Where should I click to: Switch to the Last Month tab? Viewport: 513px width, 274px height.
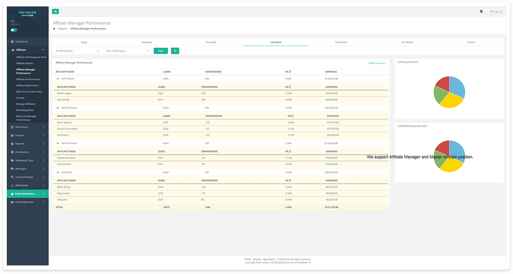(x=407, y=42)
